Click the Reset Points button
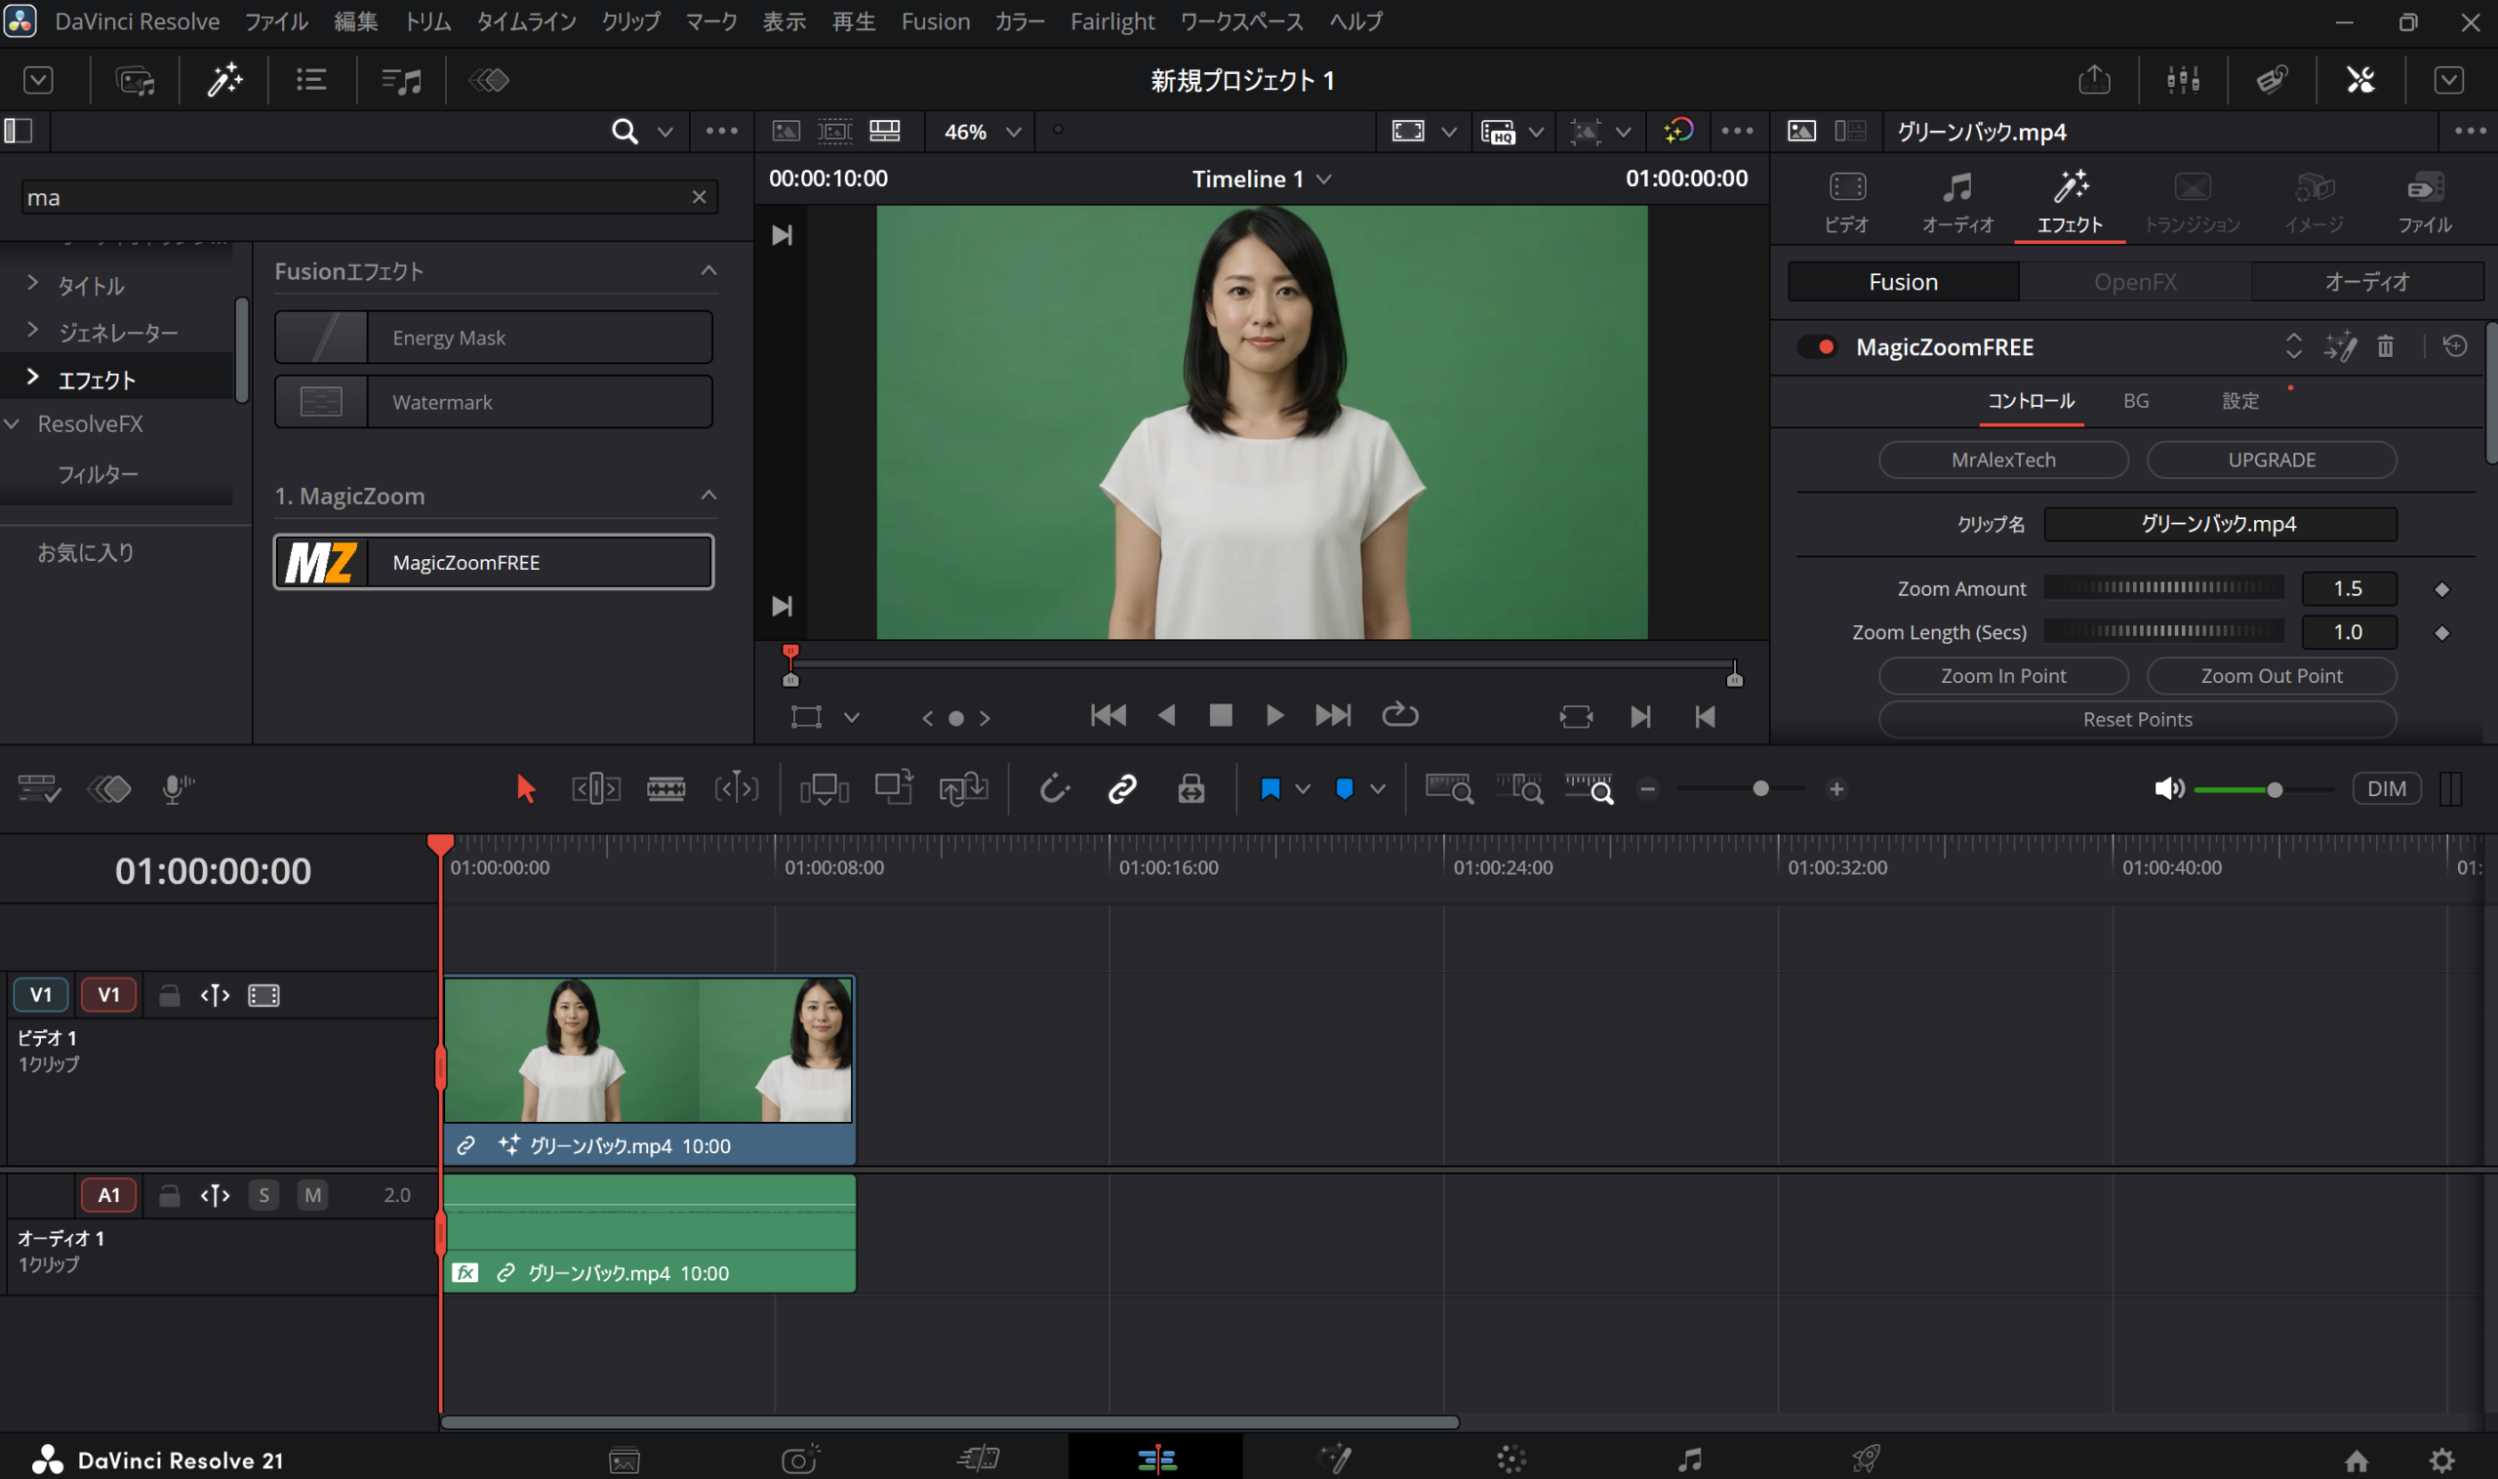 click(2137, 720)
